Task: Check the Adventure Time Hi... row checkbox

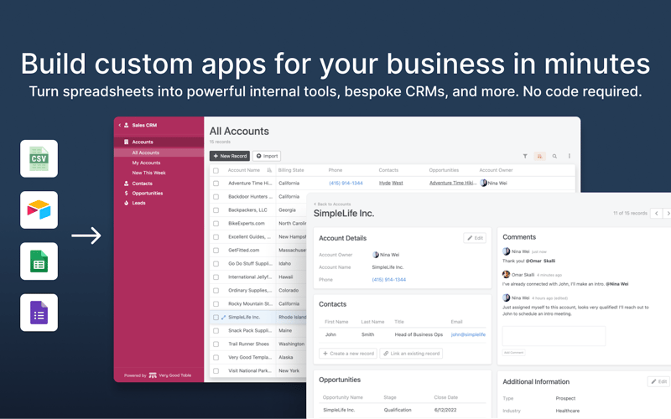Action: point(216,184)
